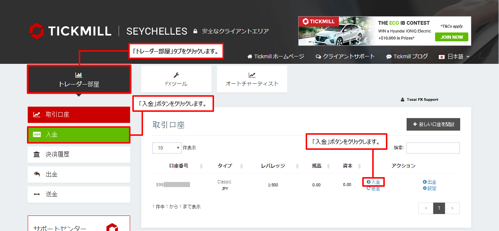Open 取引口座 in the sidebar menu

tap(79, 115)
